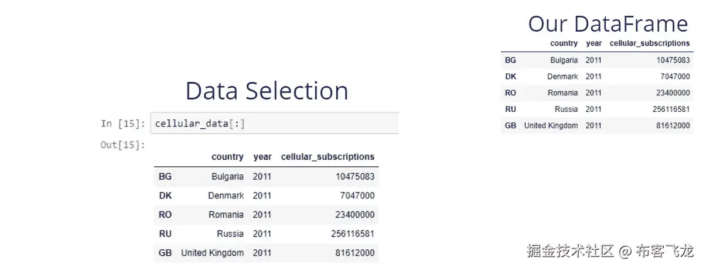Click cellular_subscriptions header under Our DataFrame
The height and width of the screenshot is (268, 703).
[650, 43]
